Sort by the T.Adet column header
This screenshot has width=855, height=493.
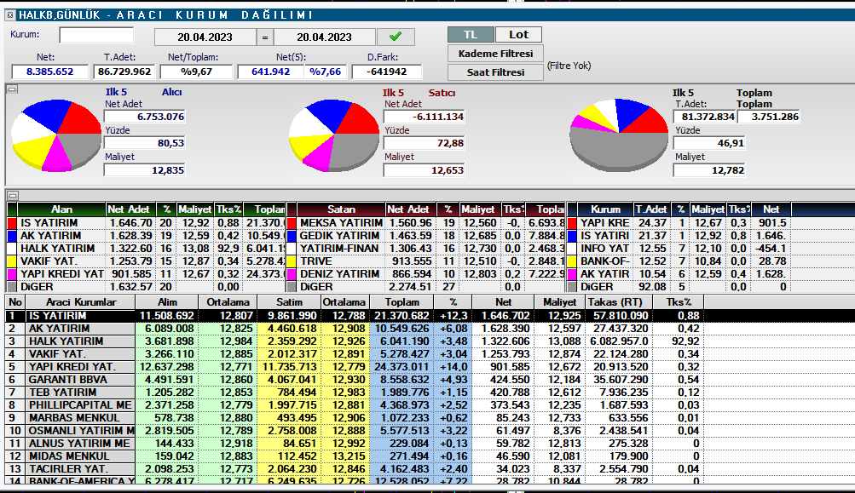651,209
